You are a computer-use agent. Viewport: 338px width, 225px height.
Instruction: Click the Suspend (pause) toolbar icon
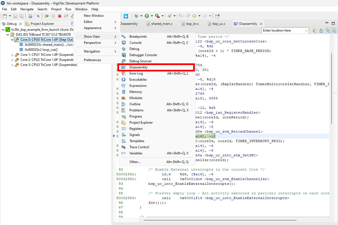point(53,16)
